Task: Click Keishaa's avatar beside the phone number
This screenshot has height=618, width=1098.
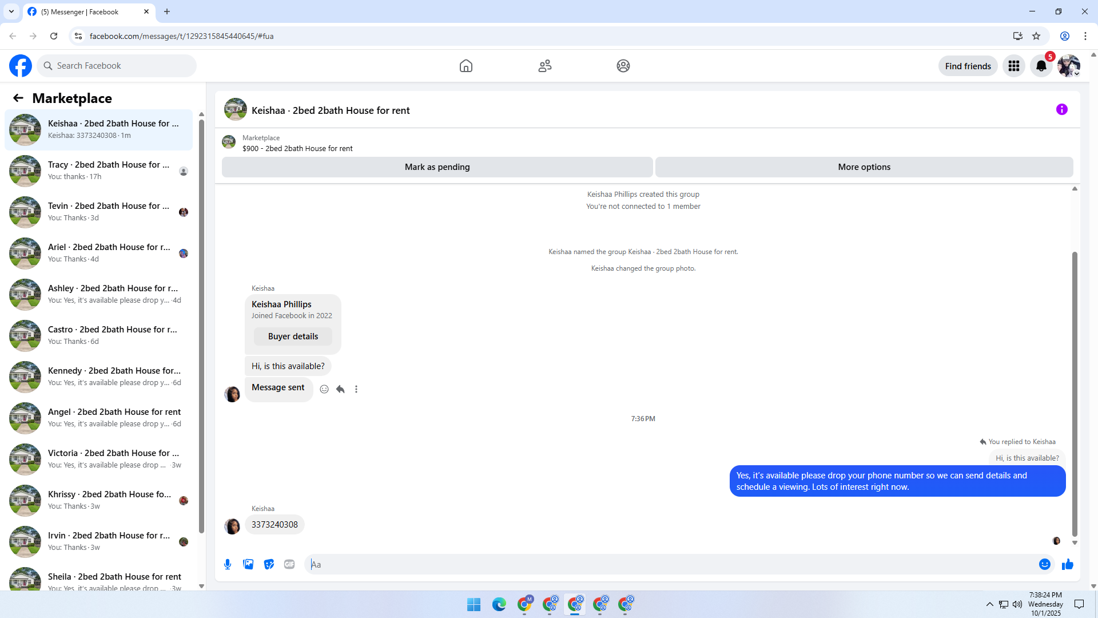Action: tap(232, 526)
